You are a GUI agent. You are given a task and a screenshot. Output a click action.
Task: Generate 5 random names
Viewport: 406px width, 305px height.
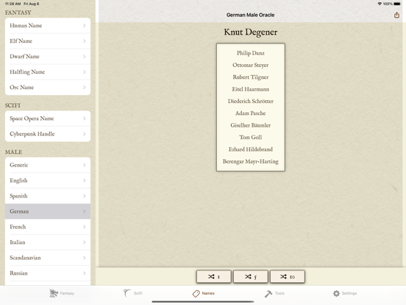[x=251, y=277]
